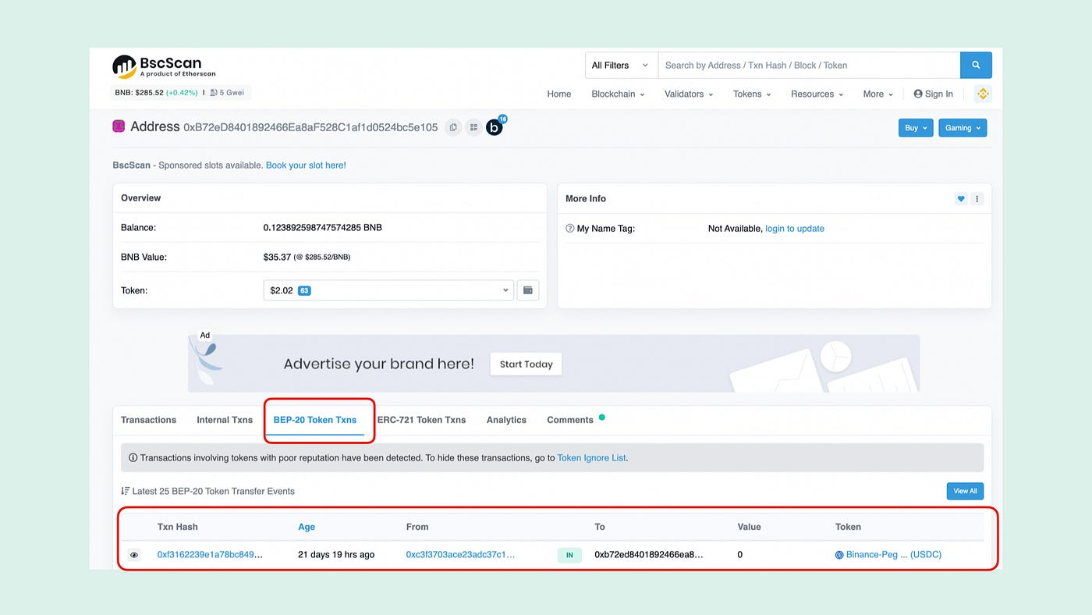Select the BEP-20 Token Txns tab
Screen dimensions: 1092x615
[x=315, y=420]
